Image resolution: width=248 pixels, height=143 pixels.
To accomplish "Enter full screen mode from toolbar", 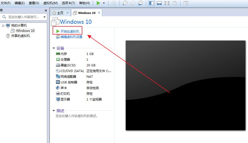I will 167,3.
